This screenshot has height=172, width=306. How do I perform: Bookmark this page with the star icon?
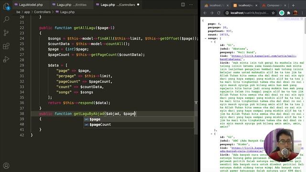point(273,13)
